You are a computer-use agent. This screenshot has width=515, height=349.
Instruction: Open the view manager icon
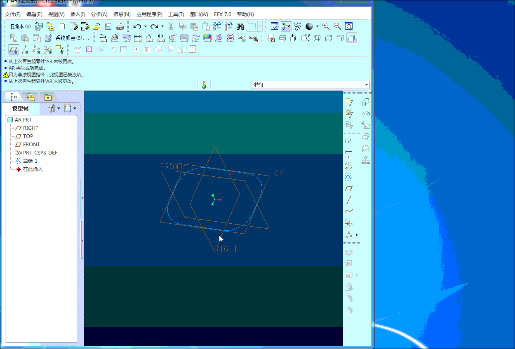click(x=271, y=38)
